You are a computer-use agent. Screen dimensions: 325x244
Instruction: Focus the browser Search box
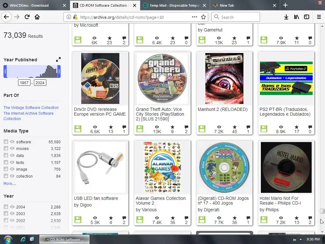click(x=236, y=17)
